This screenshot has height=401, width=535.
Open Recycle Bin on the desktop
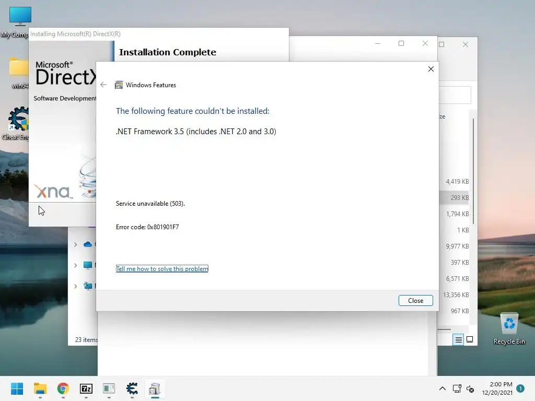click(x=509, y=328)
